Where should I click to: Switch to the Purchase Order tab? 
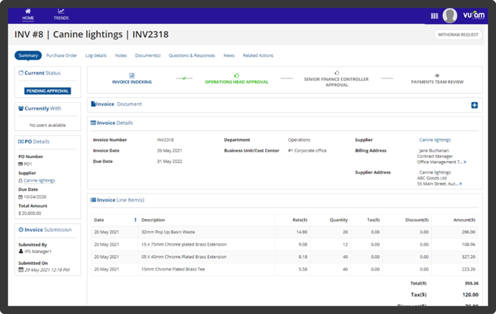point(61,55)
